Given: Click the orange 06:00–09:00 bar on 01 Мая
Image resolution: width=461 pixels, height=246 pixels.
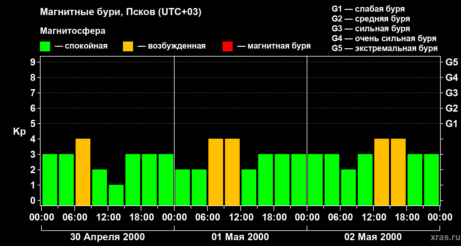Looking at the screenshot, I should point(216,172).
